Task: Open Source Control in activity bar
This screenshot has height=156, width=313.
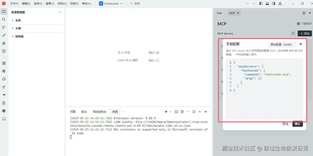Action: (4, 27)
